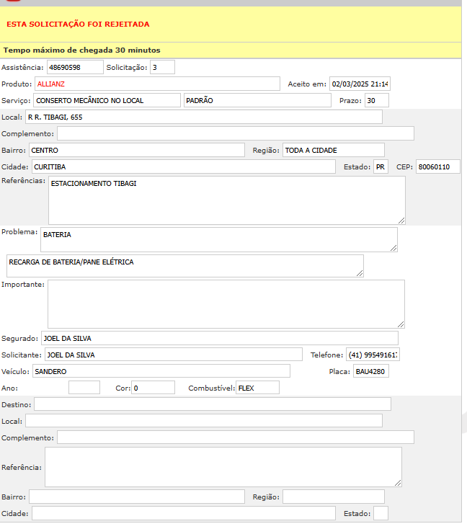This screenshot has height=529, width=467.
Task: Click the empty Destino field
Action: (x=212, y=404)
